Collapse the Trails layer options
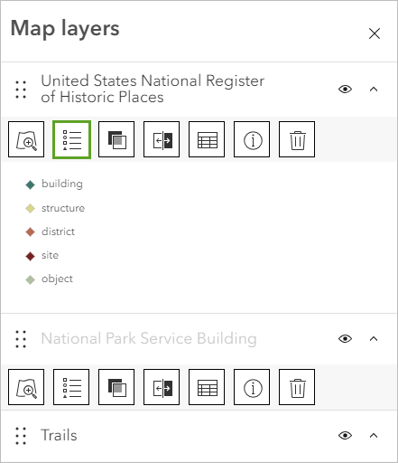 click(x=374, y=436)
